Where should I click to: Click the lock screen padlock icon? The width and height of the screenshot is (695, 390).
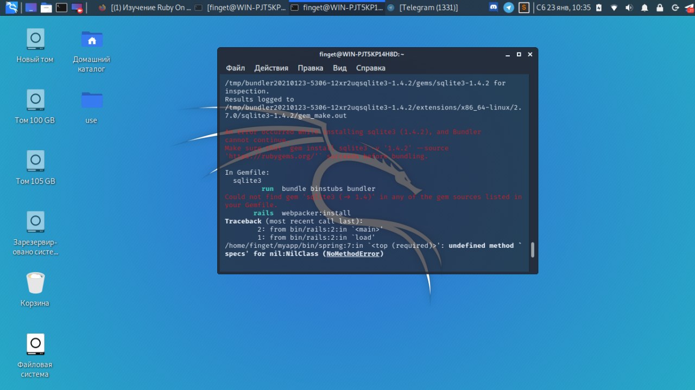pos(660,8)
